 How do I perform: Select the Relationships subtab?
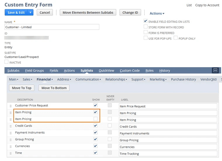click(116, 79)
